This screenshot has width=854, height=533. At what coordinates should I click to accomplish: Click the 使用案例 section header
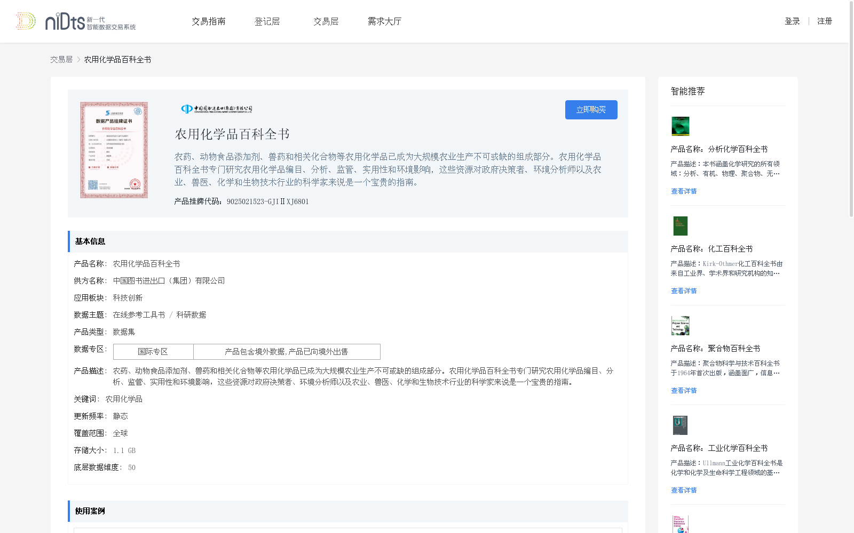(348, 511)
